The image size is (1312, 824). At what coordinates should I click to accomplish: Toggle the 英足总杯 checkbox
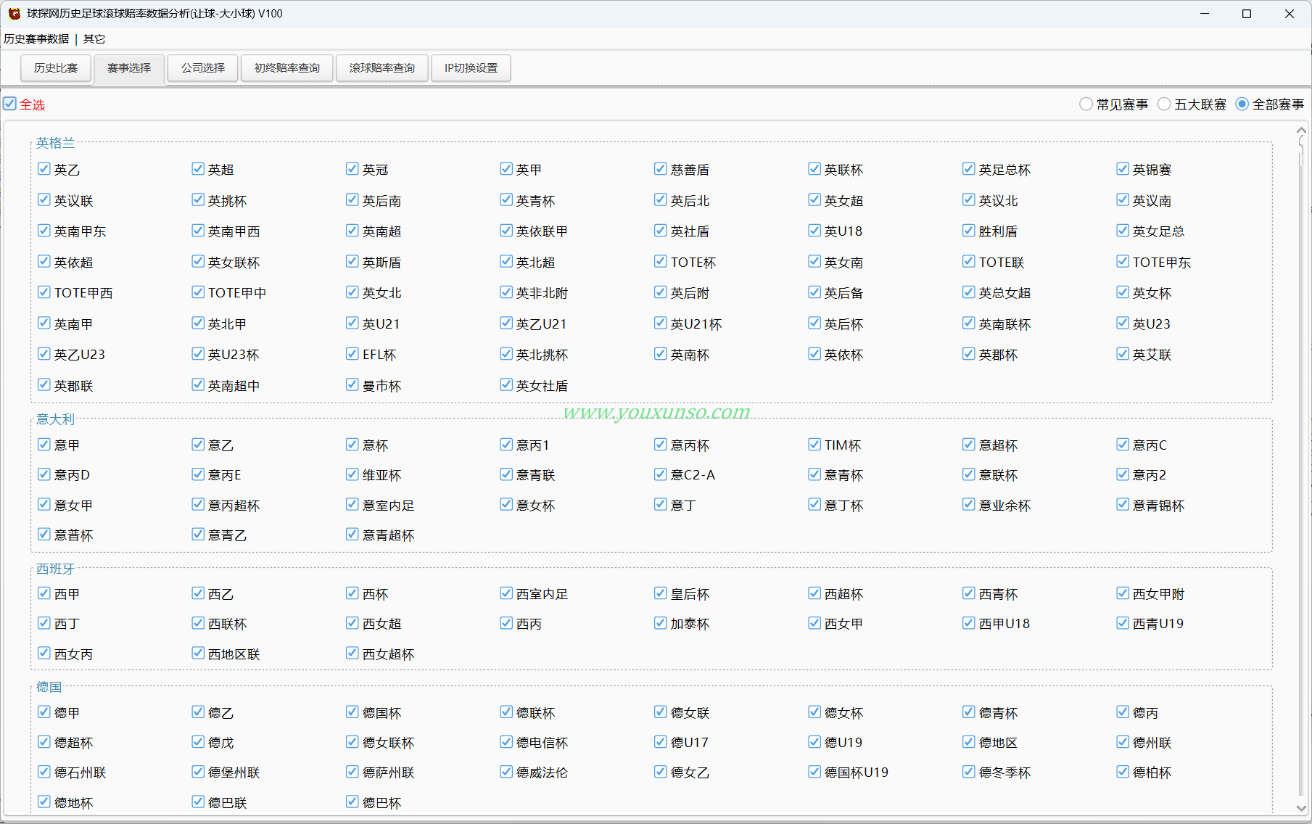pyautogui.click(x=969, y=169)
